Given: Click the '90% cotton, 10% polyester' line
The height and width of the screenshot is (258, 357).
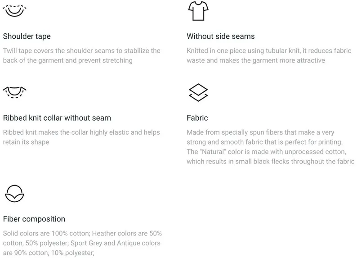Looking at the screenshot, I should coord(49,253).
